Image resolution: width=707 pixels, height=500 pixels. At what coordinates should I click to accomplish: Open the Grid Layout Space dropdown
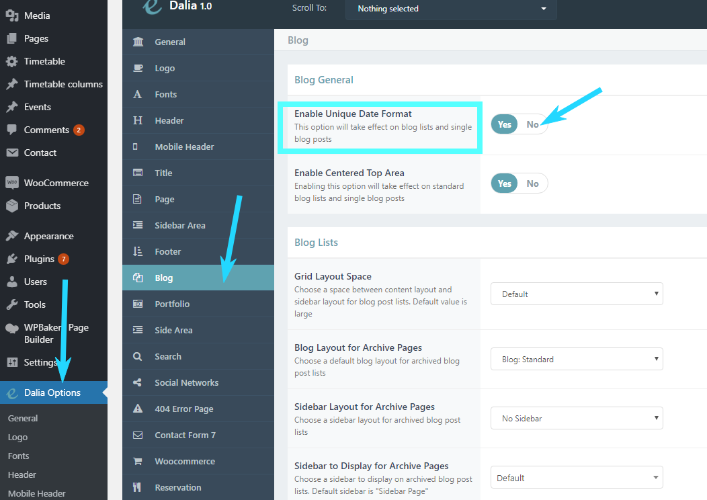577,294
